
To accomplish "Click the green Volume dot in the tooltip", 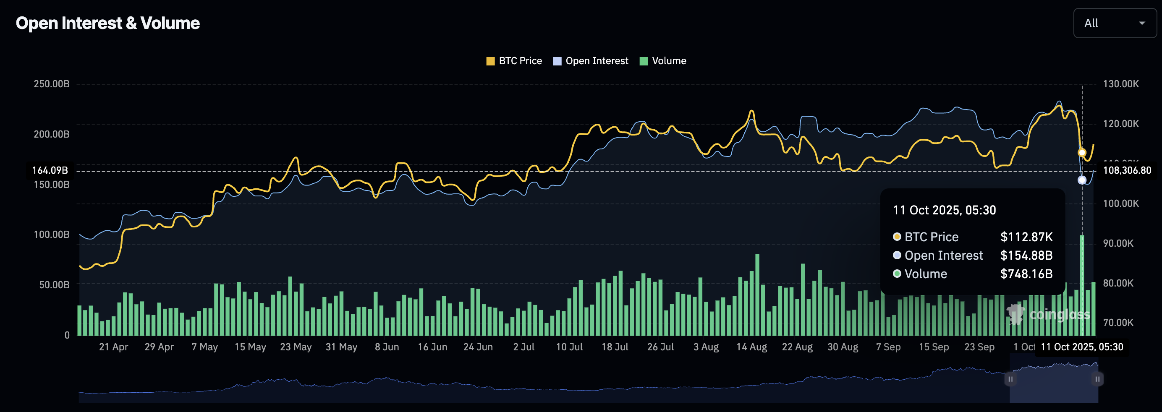I will [x=897, y=274].
